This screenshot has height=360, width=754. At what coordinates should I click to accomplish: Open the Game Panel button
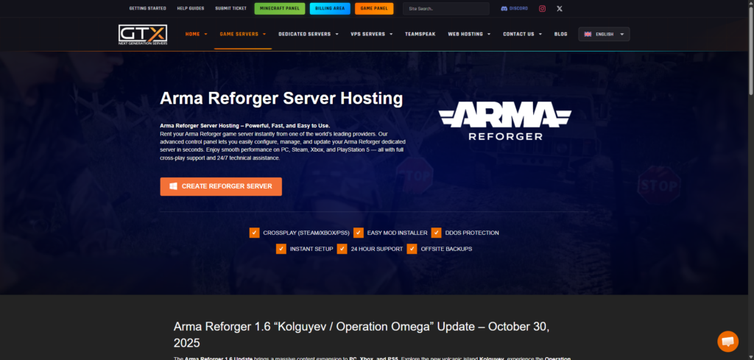(374, 9)
